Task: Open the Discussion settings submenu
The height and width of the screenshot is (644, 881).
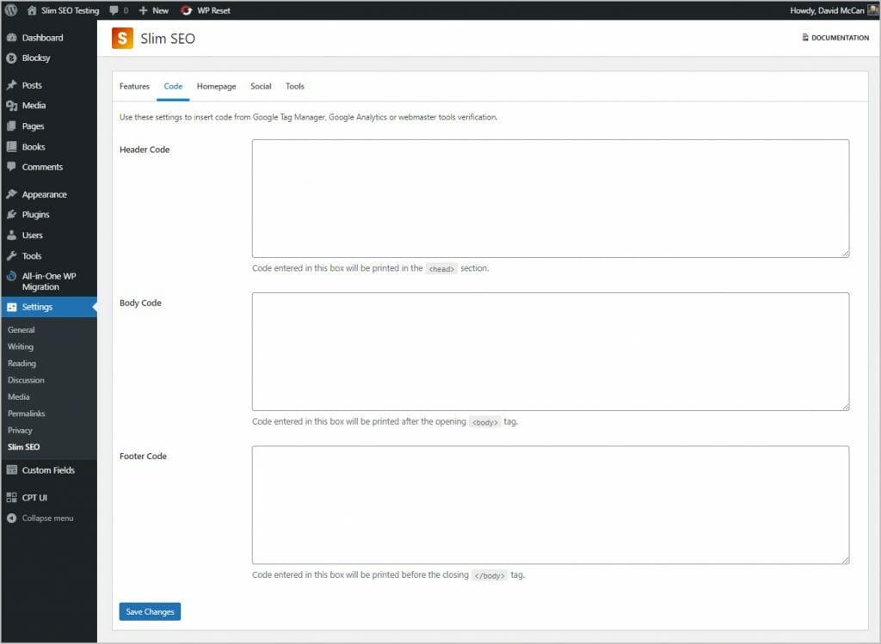Action: [26, 380]
